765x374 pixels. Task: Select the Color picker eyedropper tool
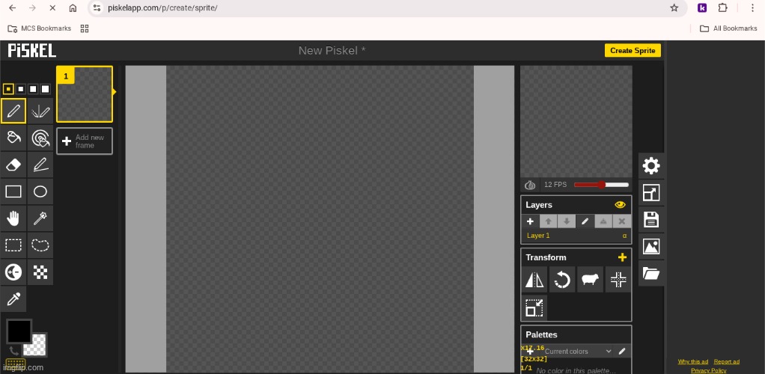[13, 299]
